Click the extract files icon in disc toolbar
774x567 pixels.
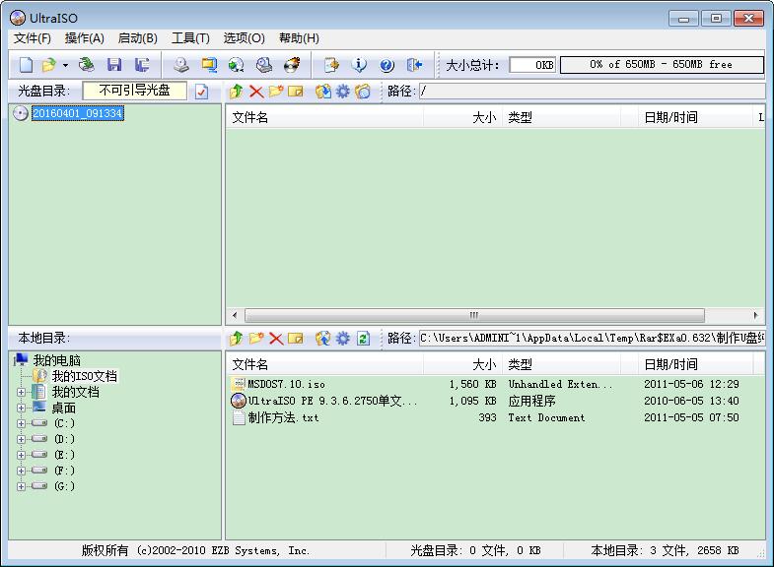[x=322, y=92]
